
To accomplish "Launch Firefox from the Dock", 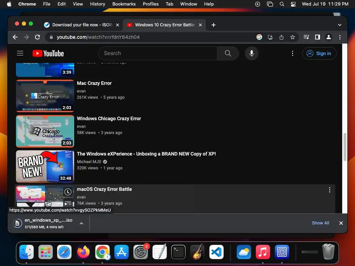I will click(x=83, y=252).
